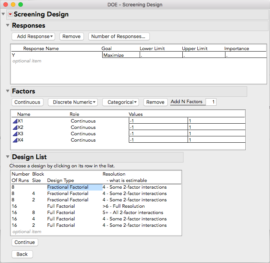Click the X2 continuous factor icon
Viewport: 270px width, 263px height.
[15, 127]
